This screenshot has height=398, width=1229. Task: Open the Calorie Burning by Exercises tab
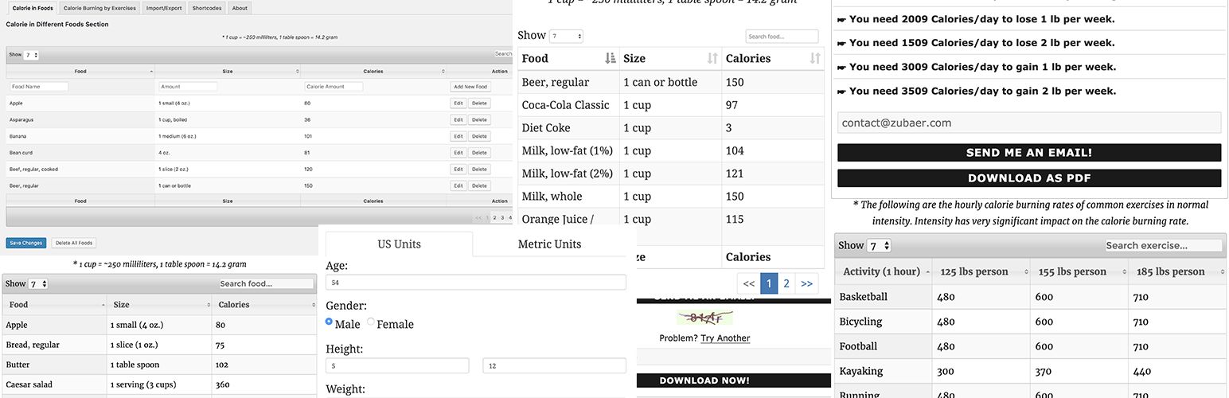[x=99, y=8]
